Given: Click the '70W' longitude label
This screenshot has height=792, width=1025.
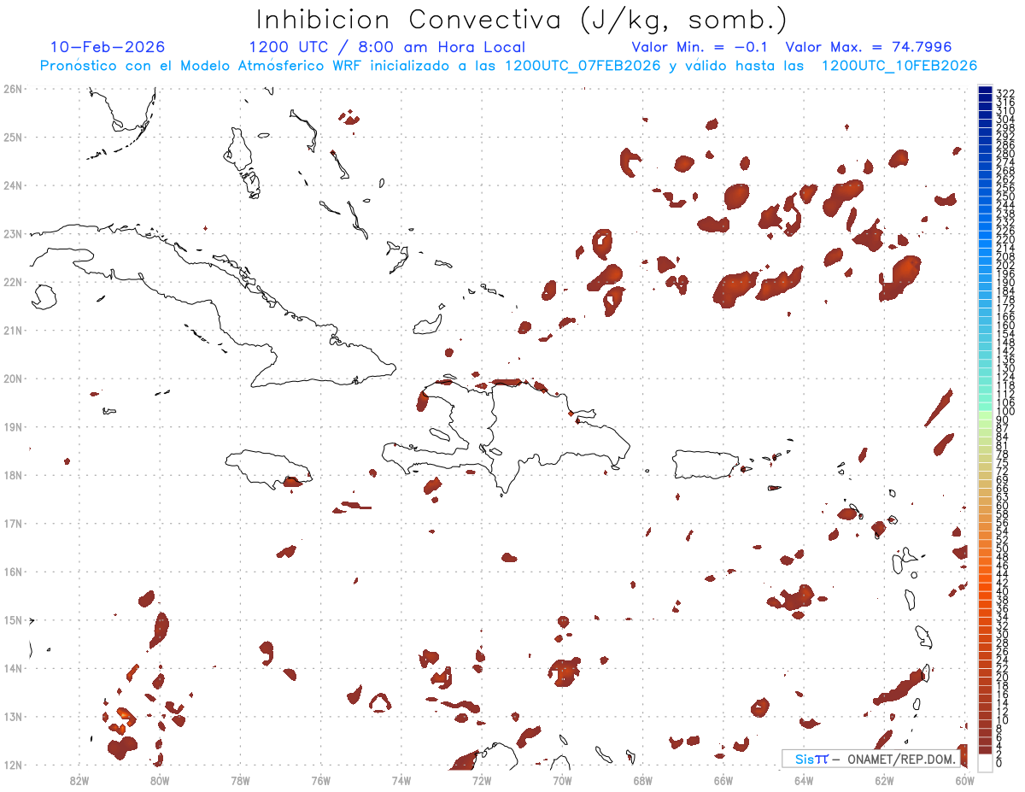Looking at the screenshot, I should (562, 779).
